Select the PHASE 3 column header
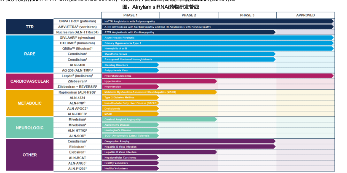The width and height of the screenshot is (347, 173). tap(247, 15)
